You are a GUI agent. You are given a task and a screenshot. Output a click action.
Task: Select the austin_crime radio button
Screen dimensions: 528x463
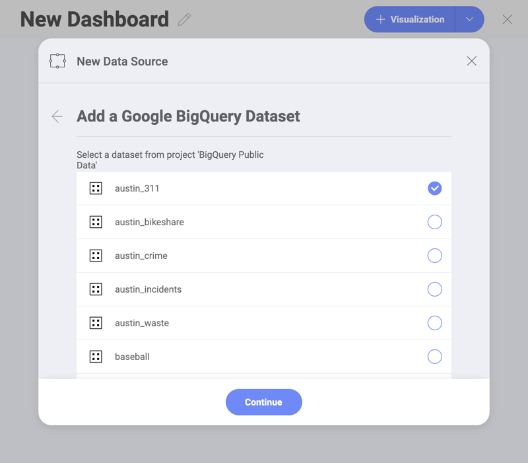click(x=434, y=256)
